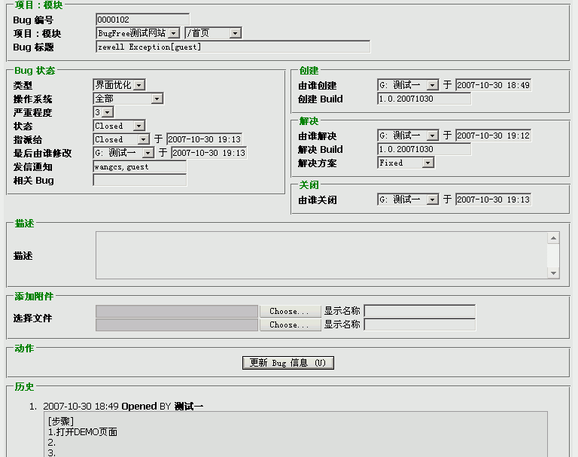Image resolution: width=578 pixels, height=457 pixels.
Task: Click the 指派给 date field 2007-10-30 19:13
Action: 204,139
